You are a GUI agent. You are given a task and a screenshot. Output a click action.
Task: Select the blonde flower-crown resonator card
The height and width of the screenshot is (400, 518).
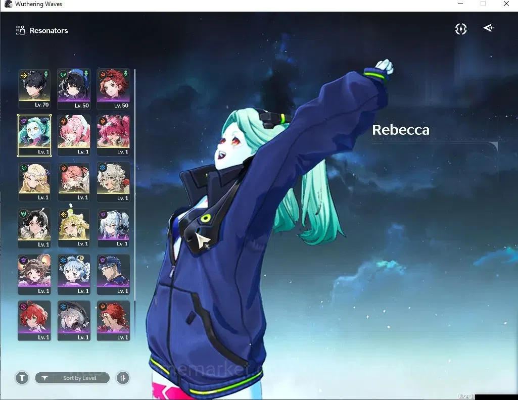point(34,181)
